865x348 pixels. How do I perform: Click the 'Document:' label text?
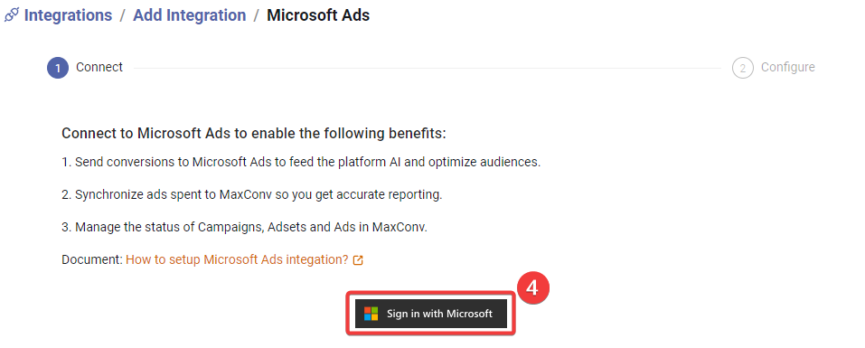tap(92, 259)
